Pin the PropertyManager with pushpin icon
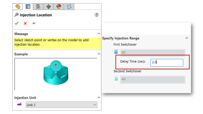Screen dimensions: 203x114 [x=34, y=23]
